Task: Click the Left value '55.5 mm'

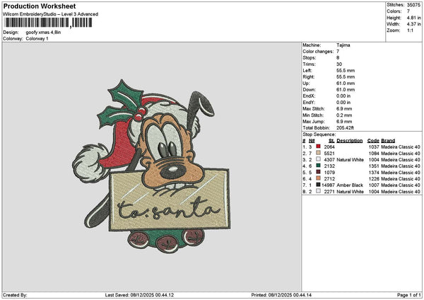Action: coord(346,70)
